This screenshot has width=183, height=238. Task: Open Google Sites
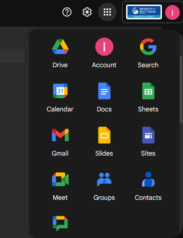(148, 141)
